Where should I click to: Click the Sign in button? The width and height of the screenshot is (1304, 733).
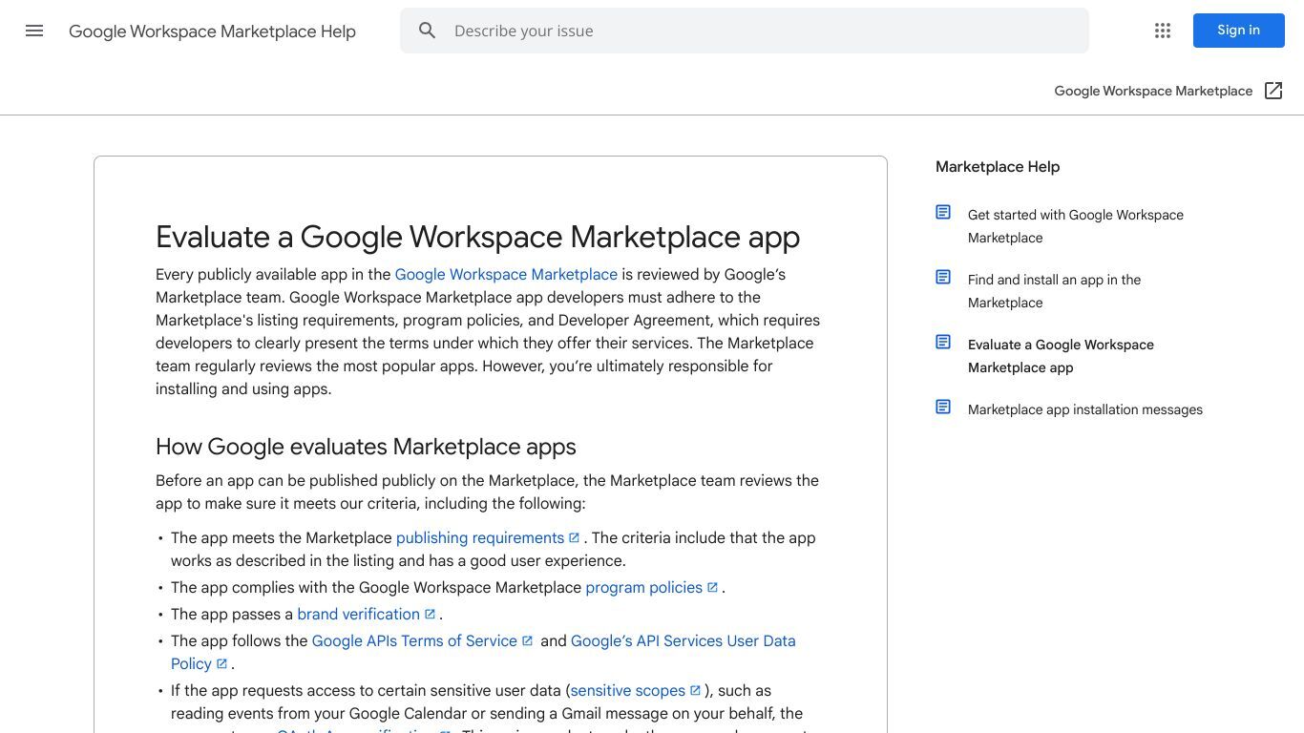point(1238,31)
